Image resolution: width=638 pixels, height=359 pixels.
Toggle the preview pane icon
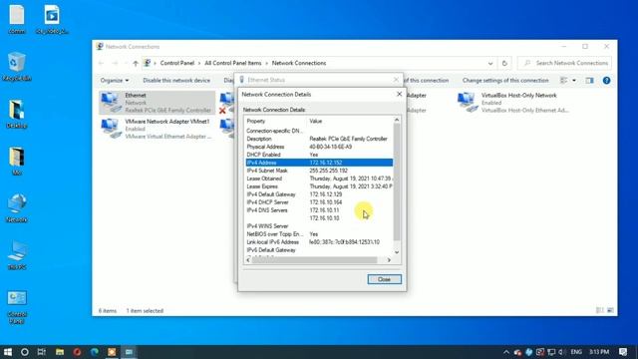(x=589, y=80)
